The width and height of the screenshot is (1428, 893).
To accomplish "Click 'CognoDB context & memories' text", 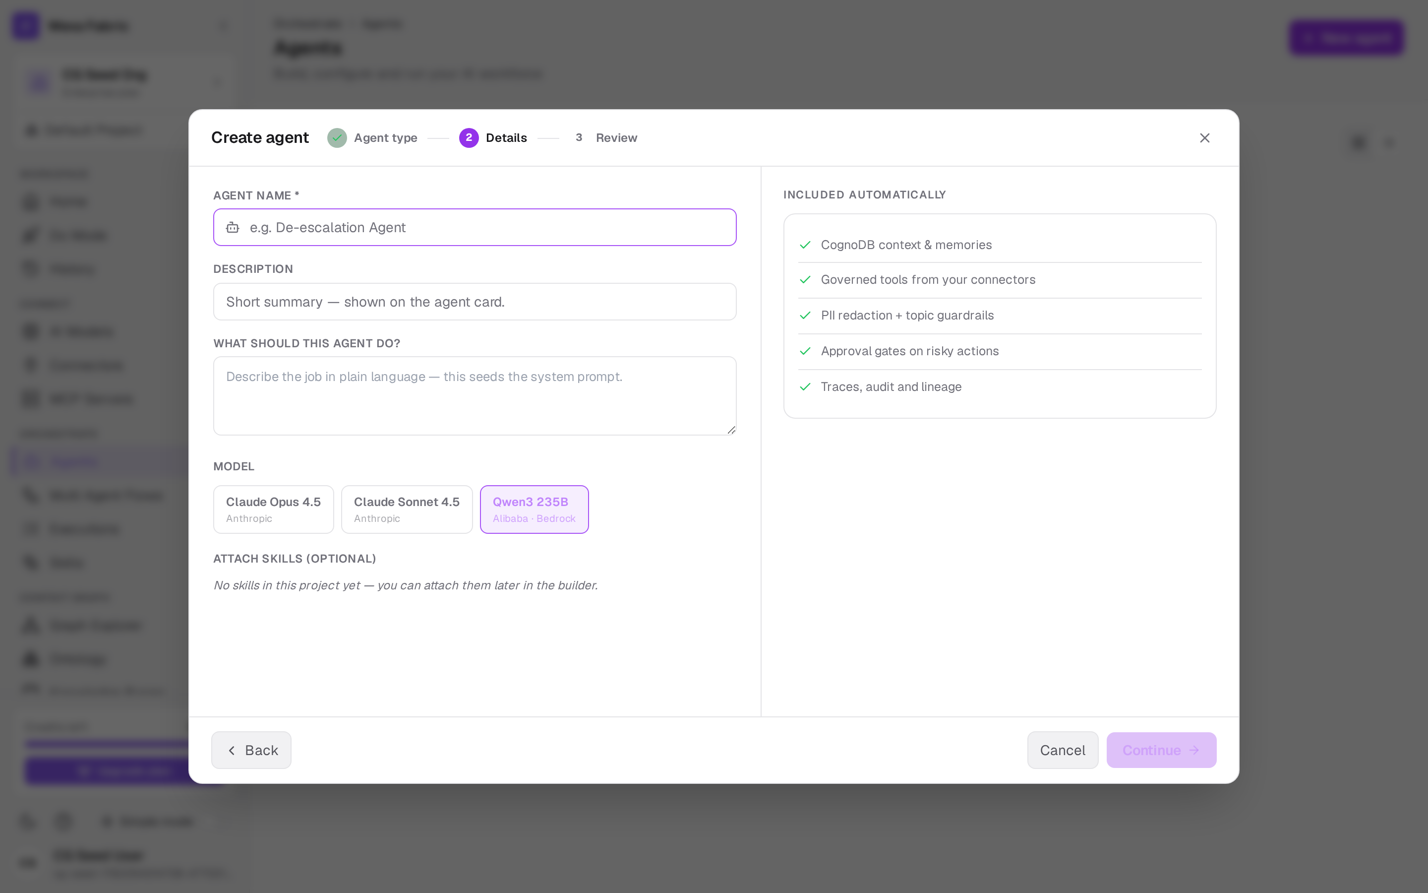I will pos(906,245).
